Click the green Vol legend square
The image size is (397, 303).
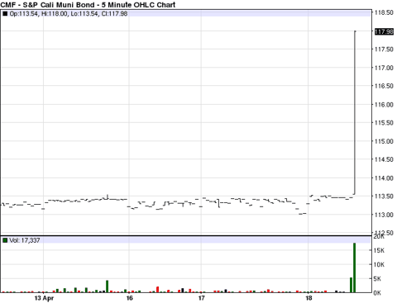click(x=5, y=240)
